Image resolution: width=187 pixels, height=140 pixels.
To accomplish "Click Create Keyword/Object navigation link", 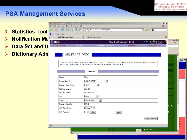I will click(105, 45).
